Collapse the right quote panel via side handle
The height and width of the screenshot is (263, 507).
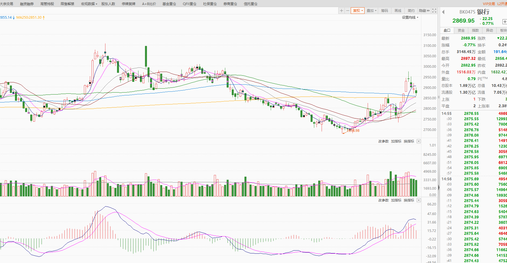point(439,187)
